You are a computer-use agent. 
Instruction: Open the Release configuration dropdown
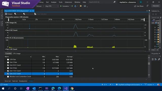pos(40,6)
